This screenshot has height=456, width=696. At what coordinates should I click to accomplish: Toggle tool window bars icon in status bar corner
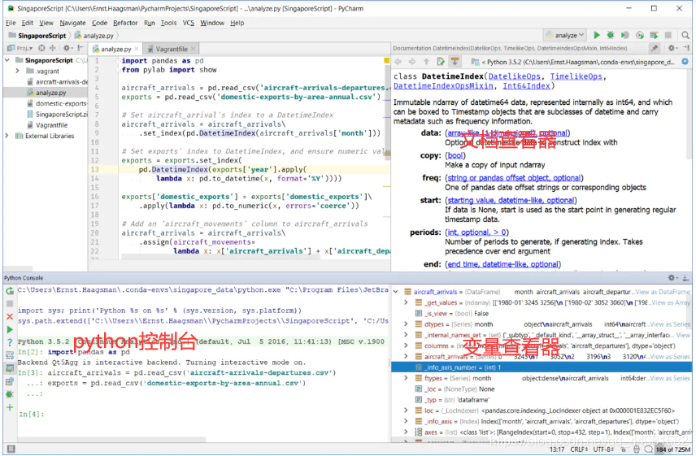(11, 449)
